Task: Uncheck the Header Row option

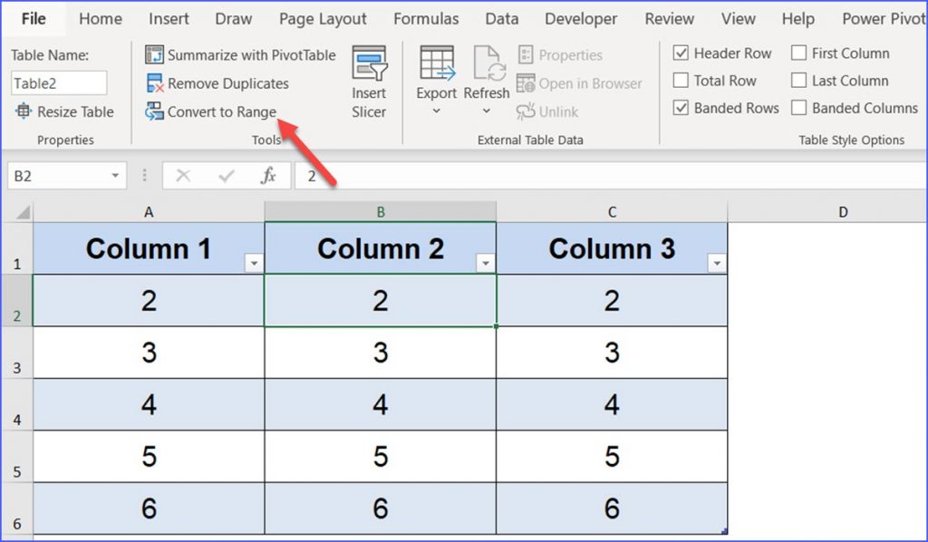Action: click(683, 53)
